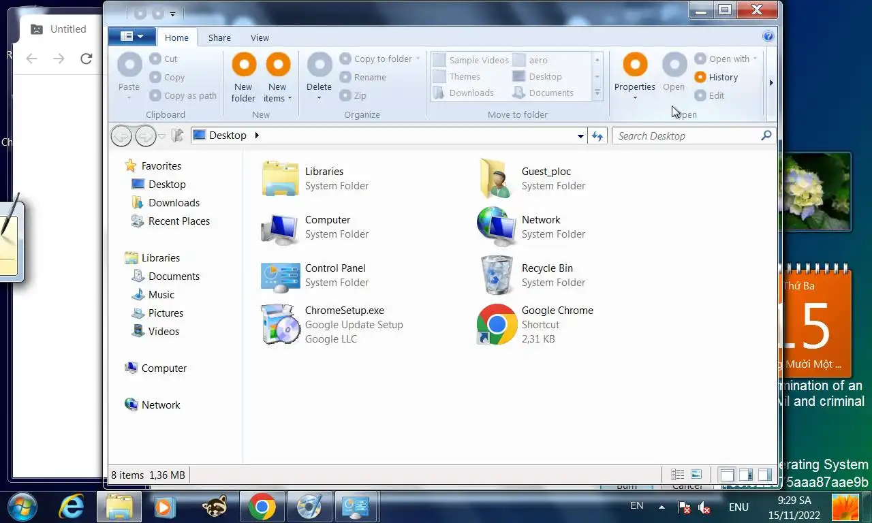
Task: Select the Network system folder in file list
Action: (x=531, y=227)
